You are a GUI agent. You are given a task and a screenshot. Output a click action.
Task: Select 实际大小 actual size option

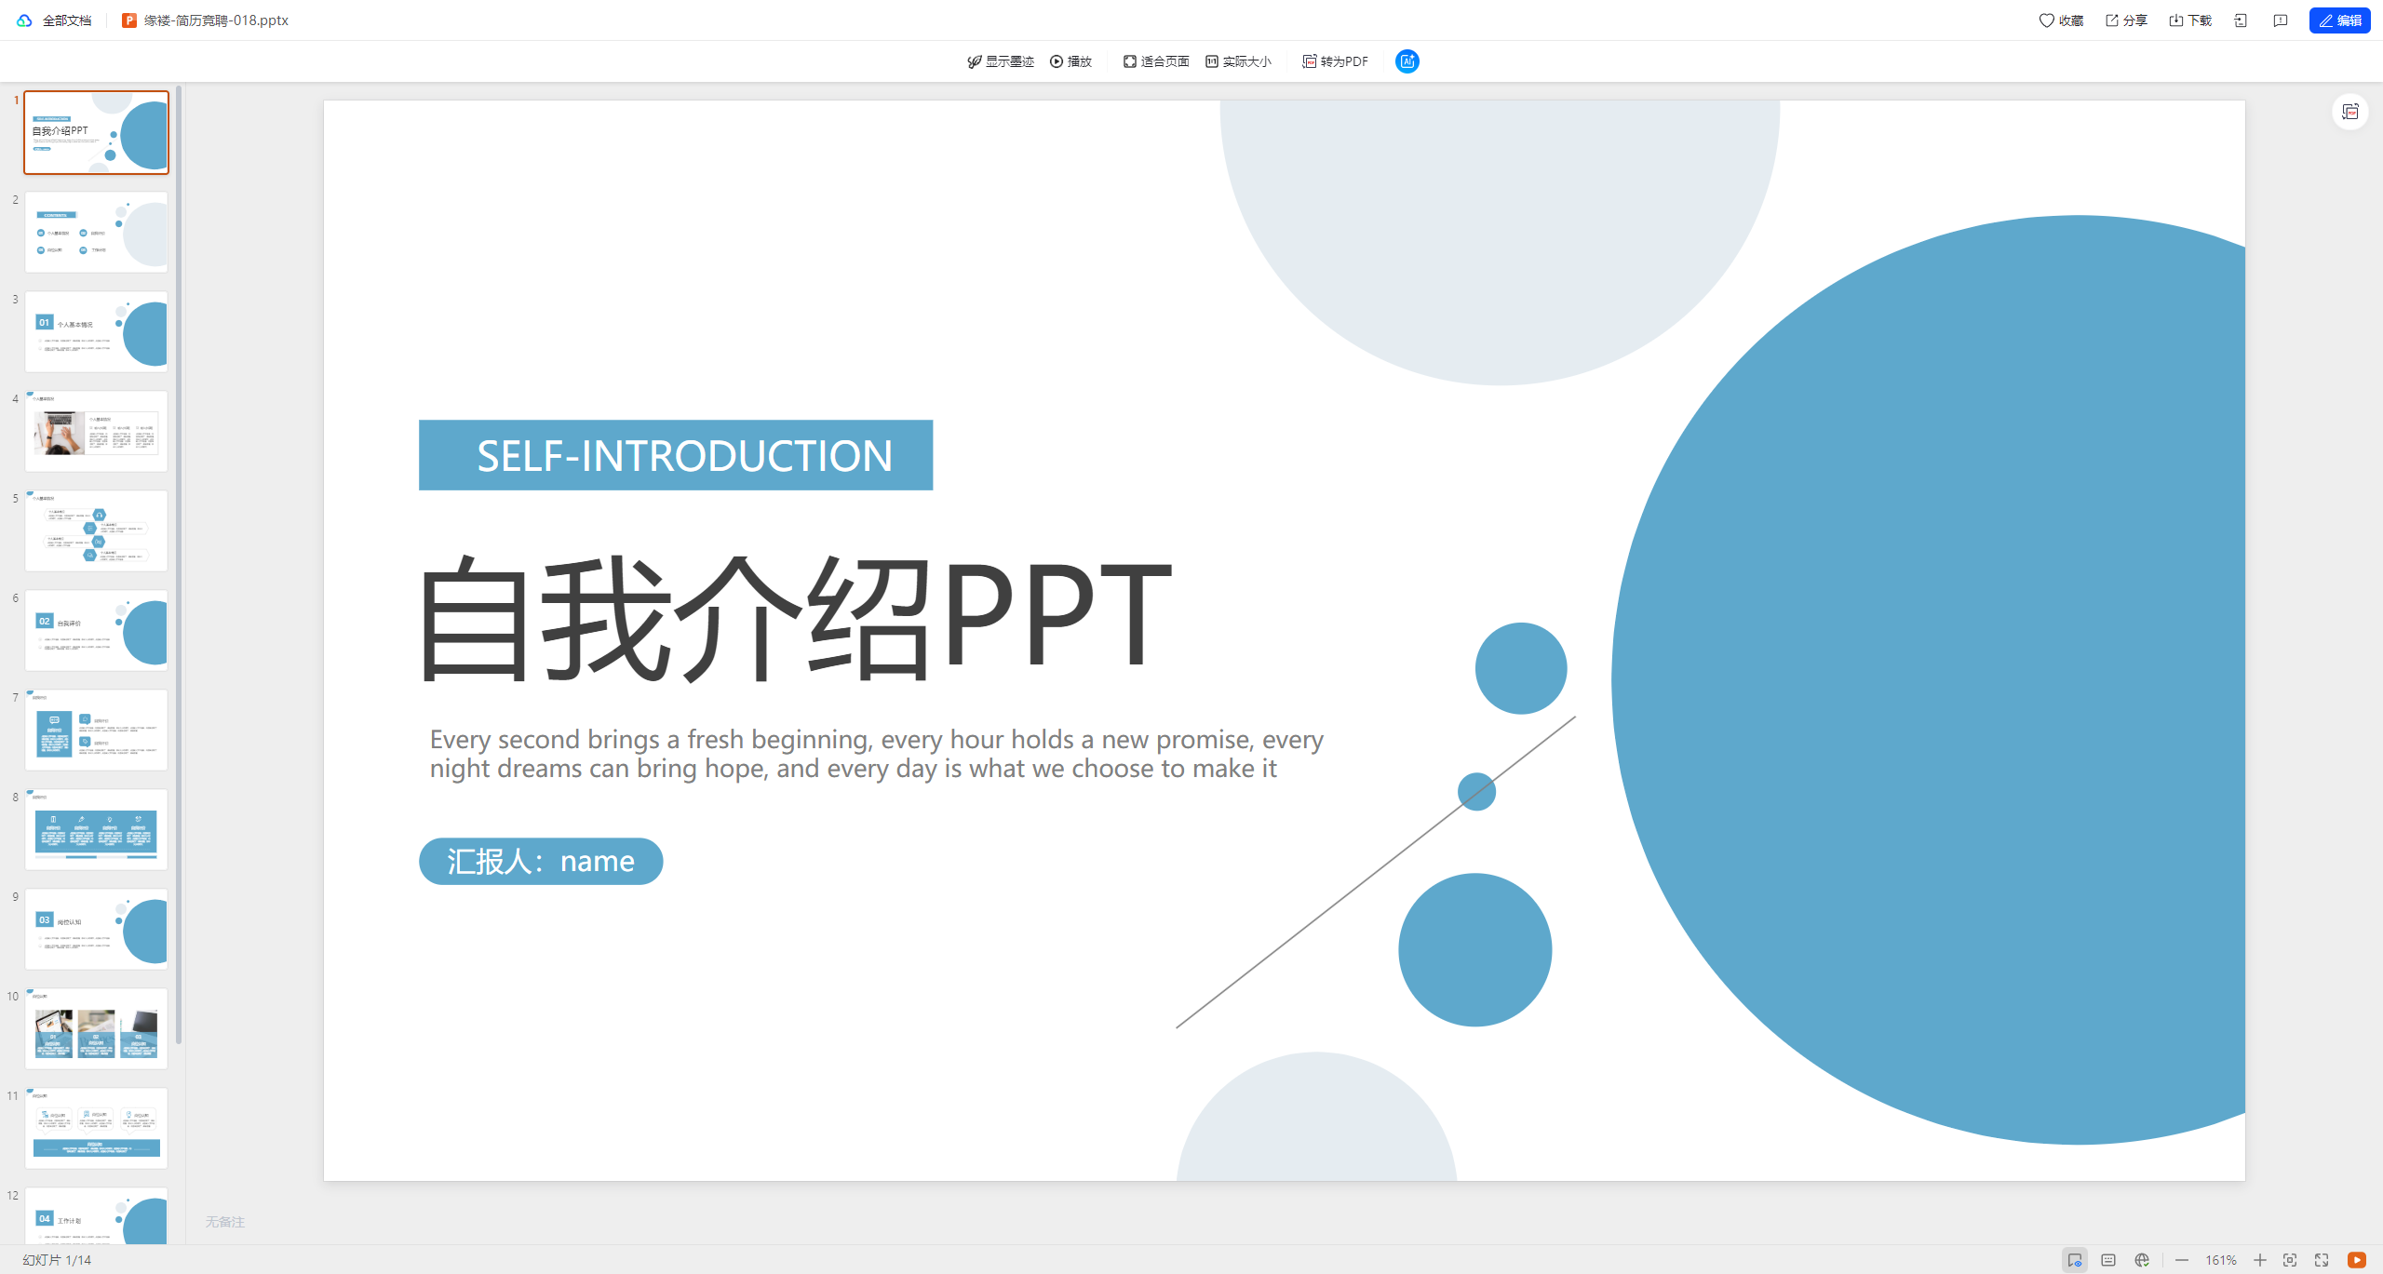1238,61
